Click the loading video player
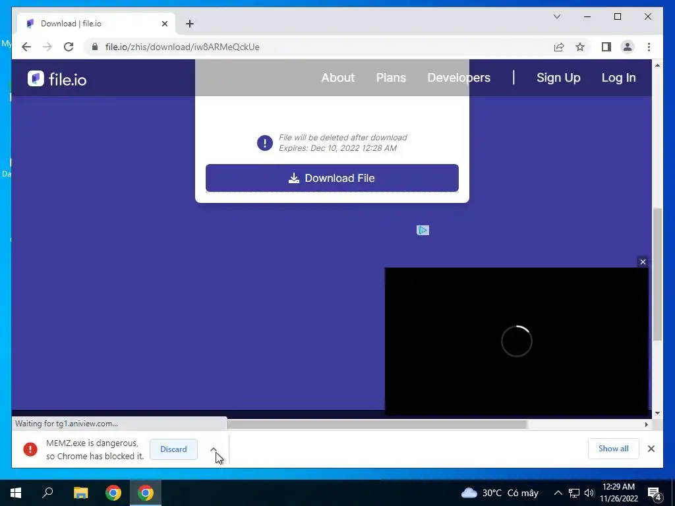This screenshot has width=675, height=506. point(517,341)
